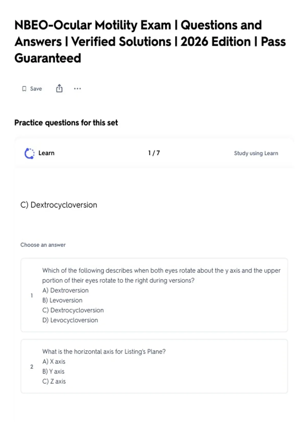Click the bookmark Save icon
308x437 pixels.
24,89
